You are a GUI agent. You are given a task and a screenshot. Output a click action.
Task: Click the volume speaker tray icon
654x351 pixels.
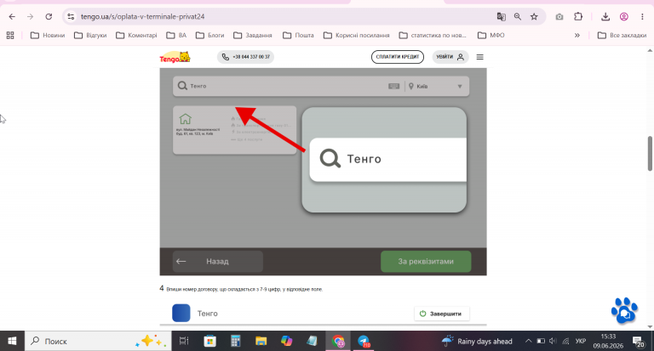coord(553,341)
